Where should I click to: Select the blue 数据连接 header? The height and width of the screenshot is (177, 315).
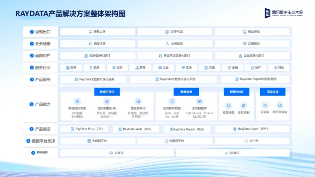pyautogui.click(x=186, y=92)
